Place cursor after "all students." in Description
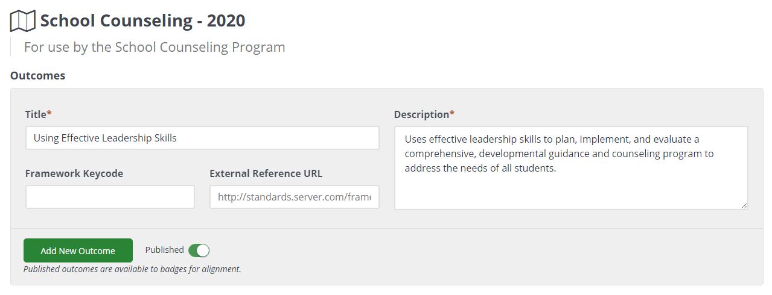Screen dimensions: 772x295 click(557, 168)
